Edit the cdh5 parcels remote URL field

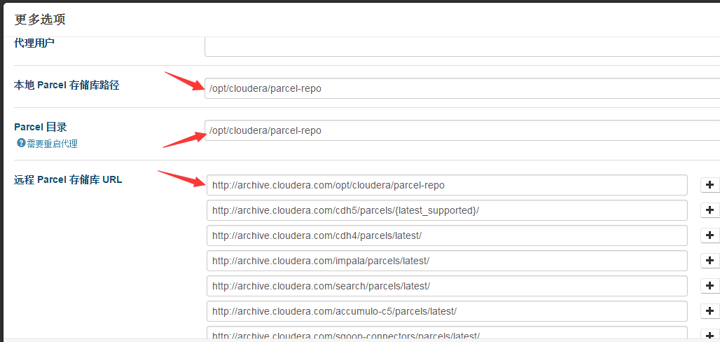pos(447,210)
